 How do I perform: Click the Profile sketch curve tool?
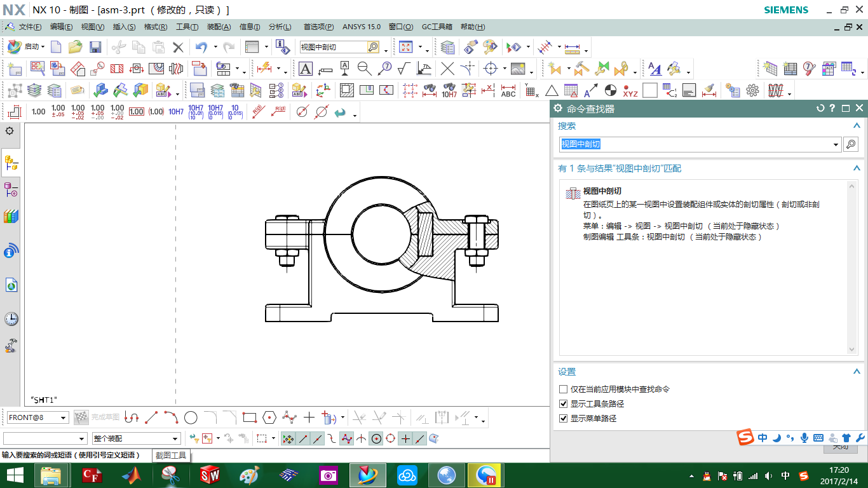click(x=132, y=417)
